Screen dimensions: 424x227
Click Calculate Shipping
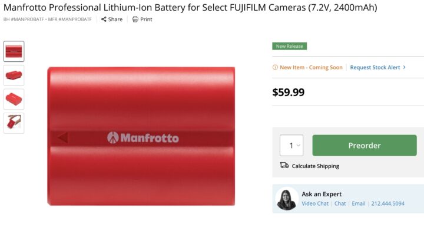coord(315,166)
